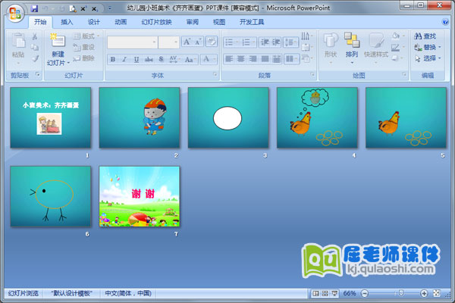Toggle text Shadow formatting
The height and width of the screenshot is (303, 455).
click(161, 59)
